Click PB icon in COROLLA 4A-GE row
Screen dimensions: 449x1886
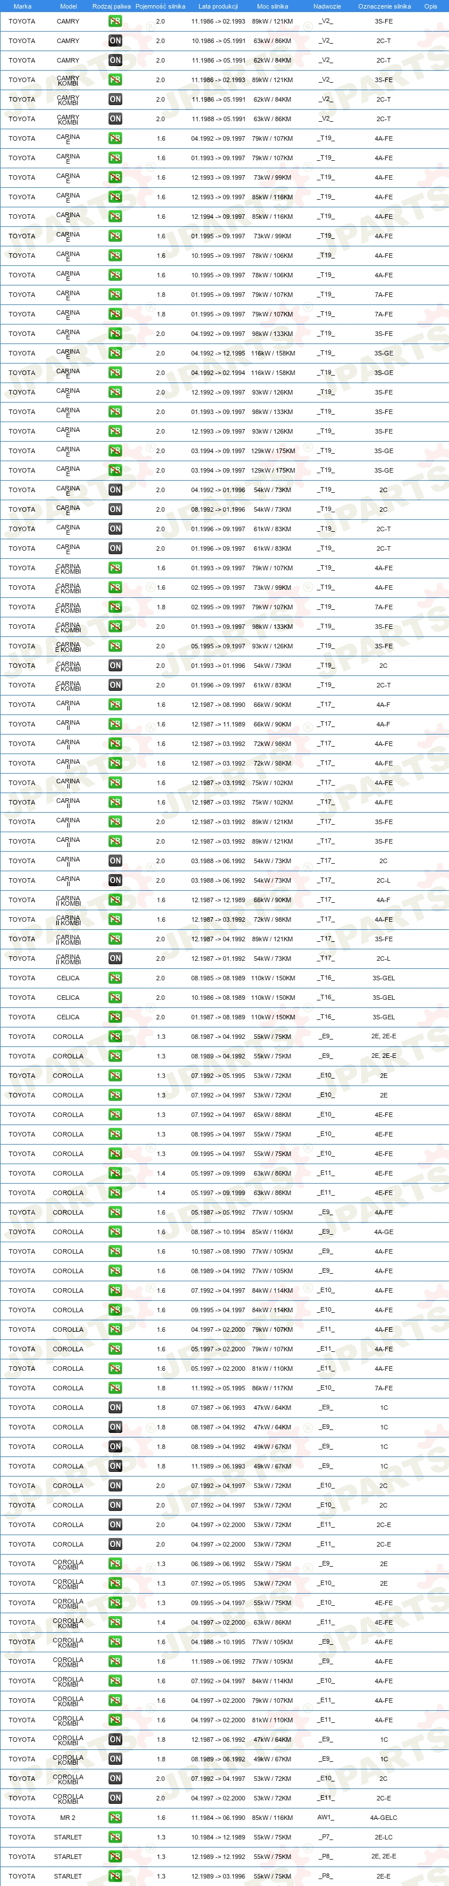coord(115,1232)
